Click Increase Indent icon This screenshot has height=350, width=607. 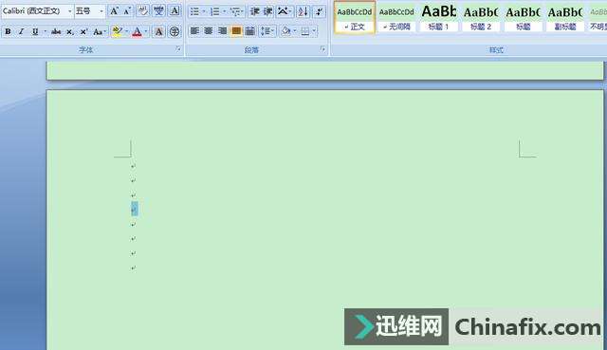coord(267,11)
